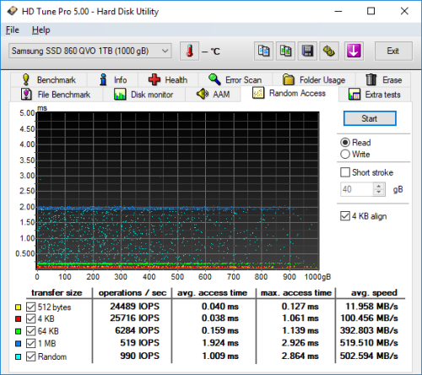The height and width of the screenshot is (375, 422).
Task: Increase short stroke value with up arrow
Action: point(379,186)
